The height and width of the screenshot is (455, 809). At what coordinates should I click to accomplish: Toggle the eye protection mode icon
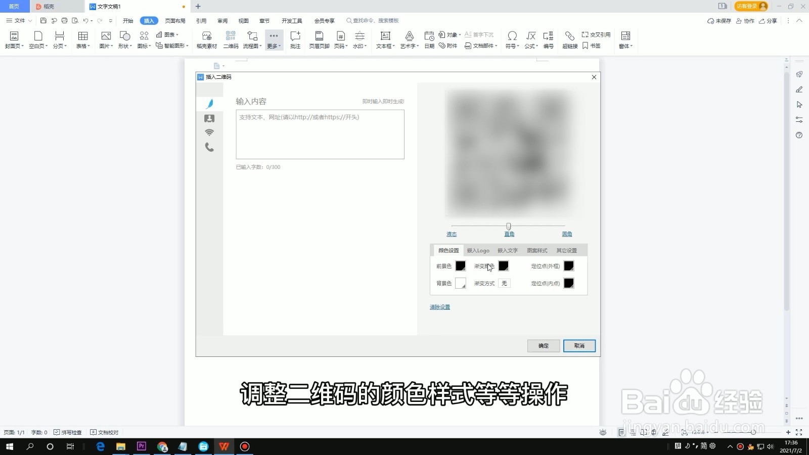tap(603, 432)
